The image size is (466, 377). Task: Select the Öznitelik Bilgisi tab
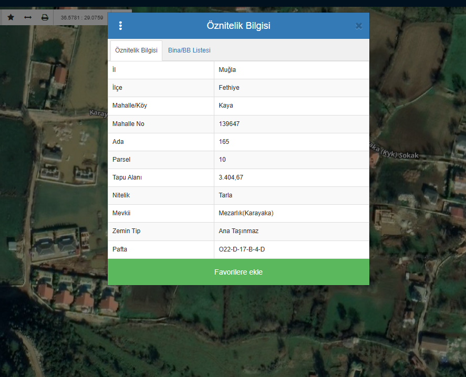coord(136,50)
